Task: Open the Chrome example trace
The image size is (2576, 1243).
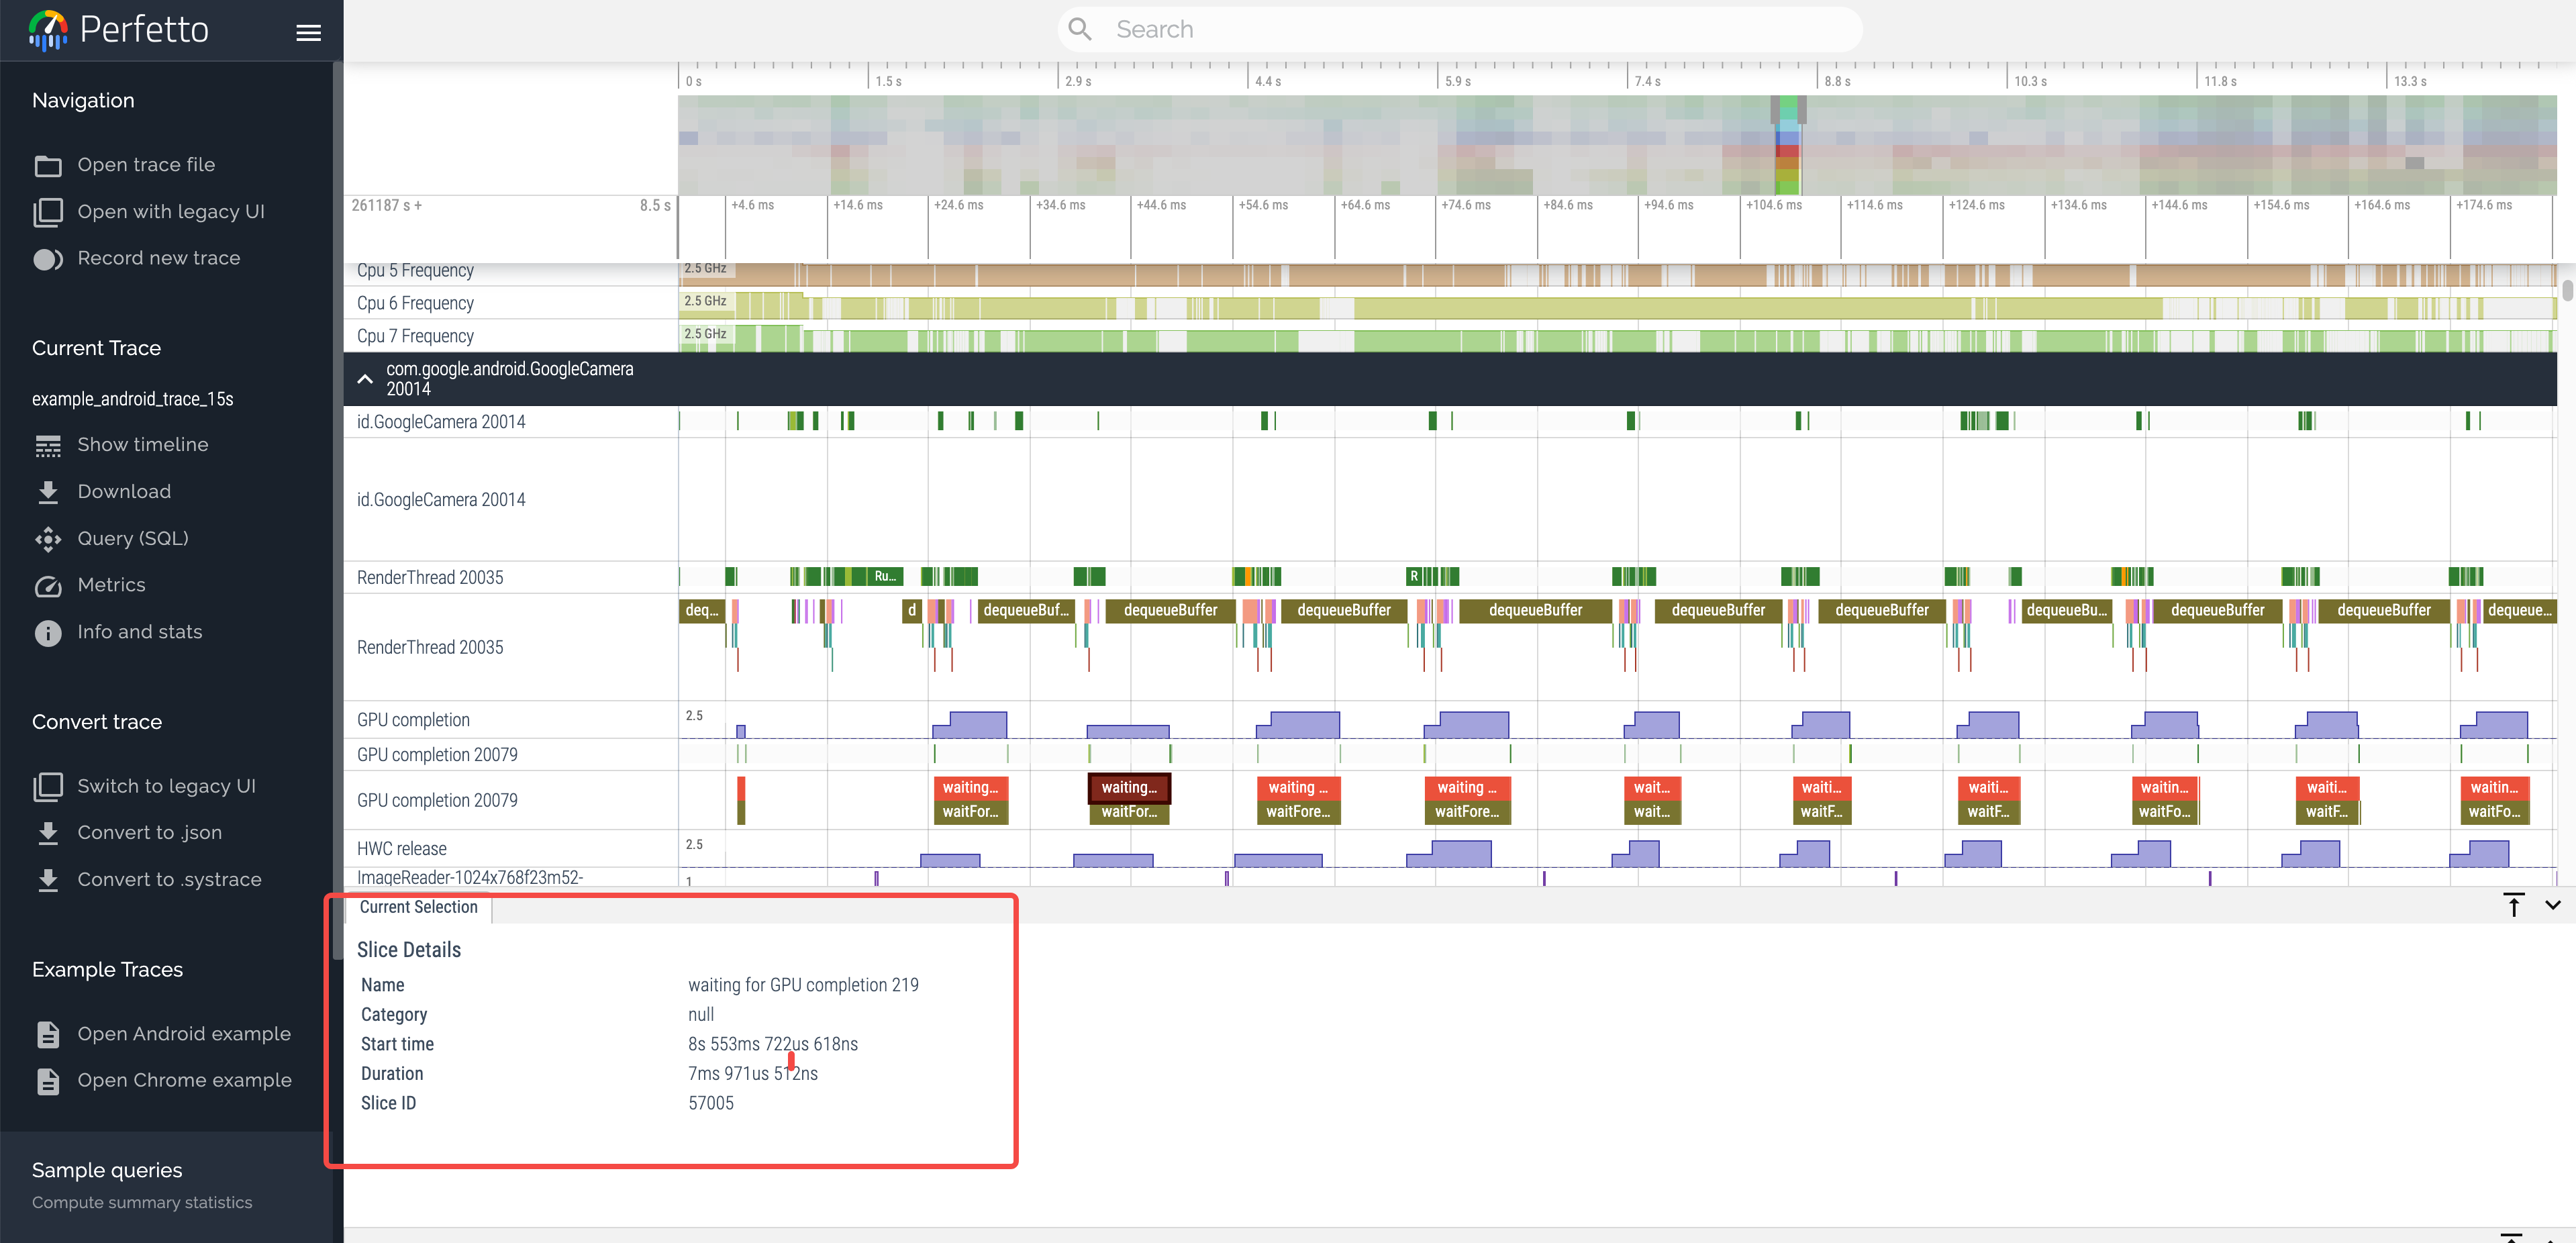Action: 184,1080
